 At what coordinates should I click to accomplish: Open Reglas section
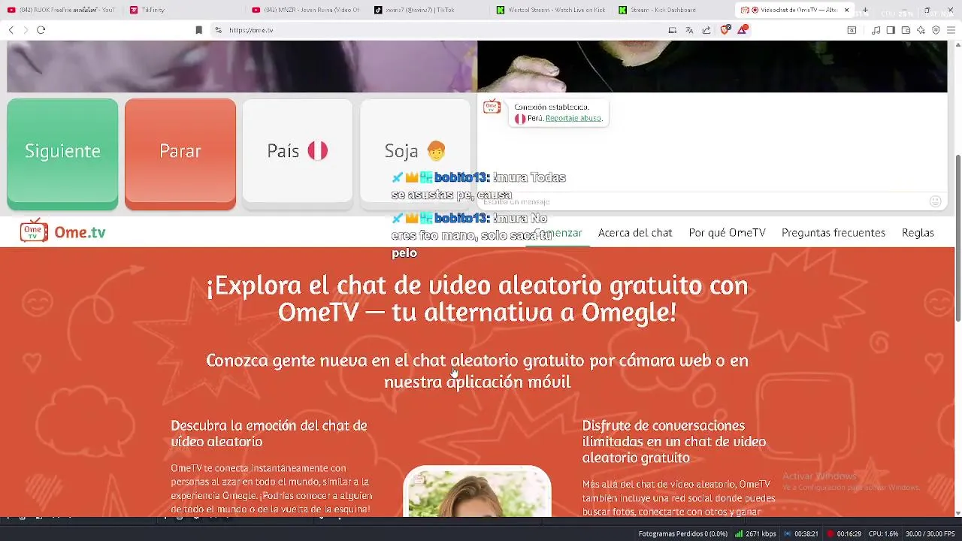pos(918,233)
